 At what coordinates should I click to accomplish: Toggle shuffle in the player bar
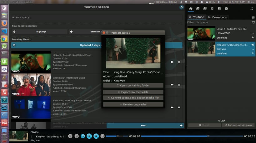70,136
